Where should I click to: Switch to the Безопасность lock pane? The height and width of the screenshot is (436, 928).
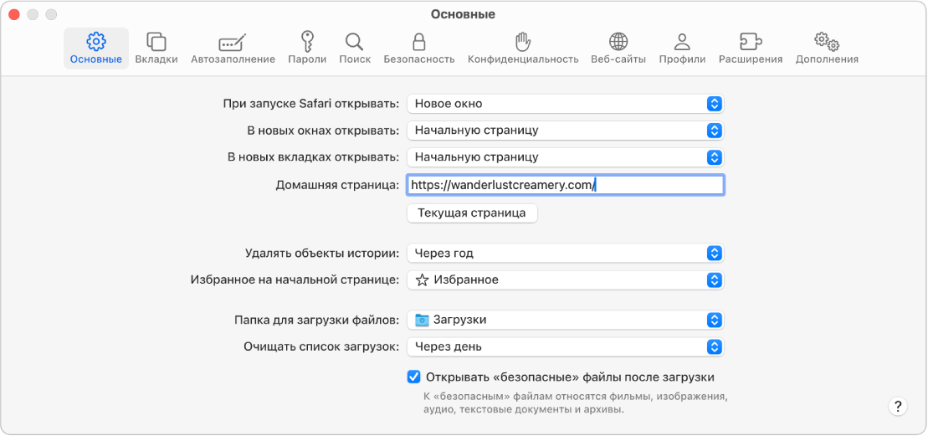419,48
